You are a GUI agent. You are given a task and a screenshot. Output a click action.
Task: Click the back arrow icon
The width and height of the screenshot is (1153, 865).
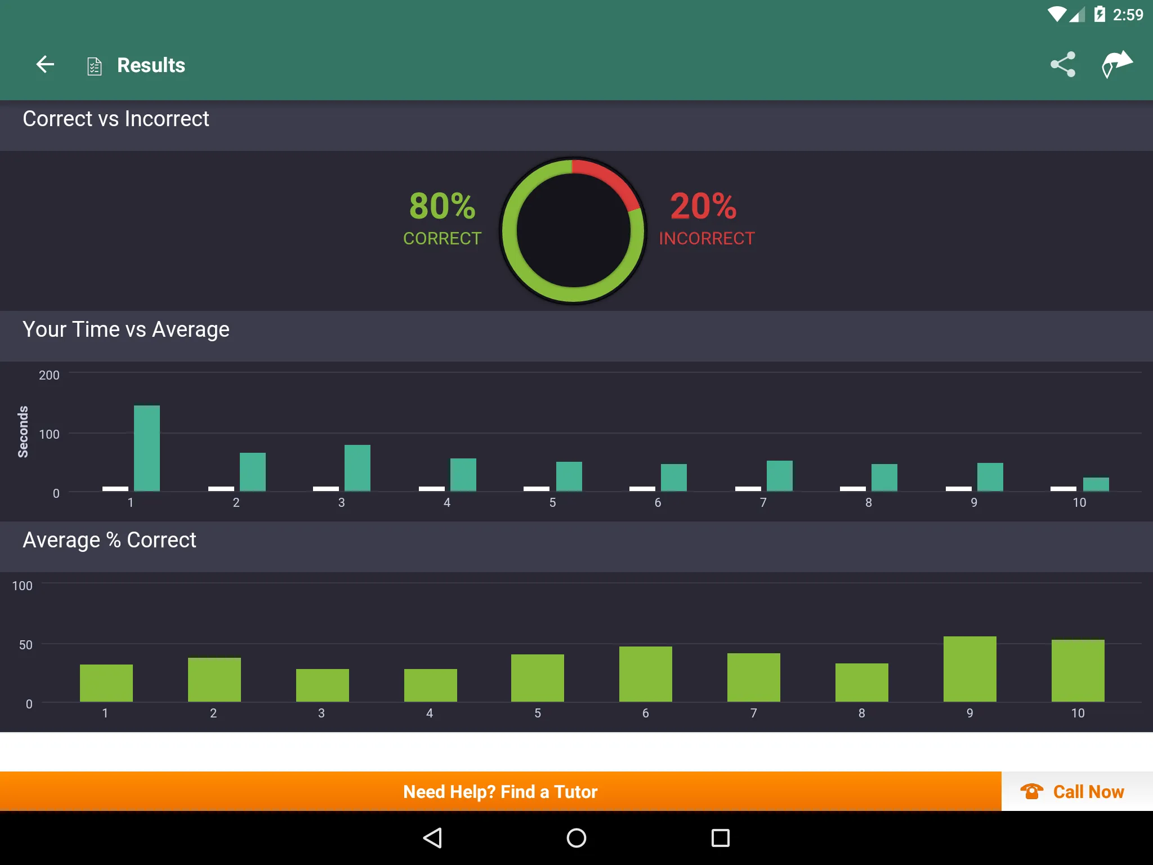[47, 65]
